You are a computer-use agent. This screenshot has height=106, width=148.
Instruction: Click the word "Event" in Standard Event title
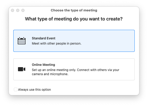(51, 38)
